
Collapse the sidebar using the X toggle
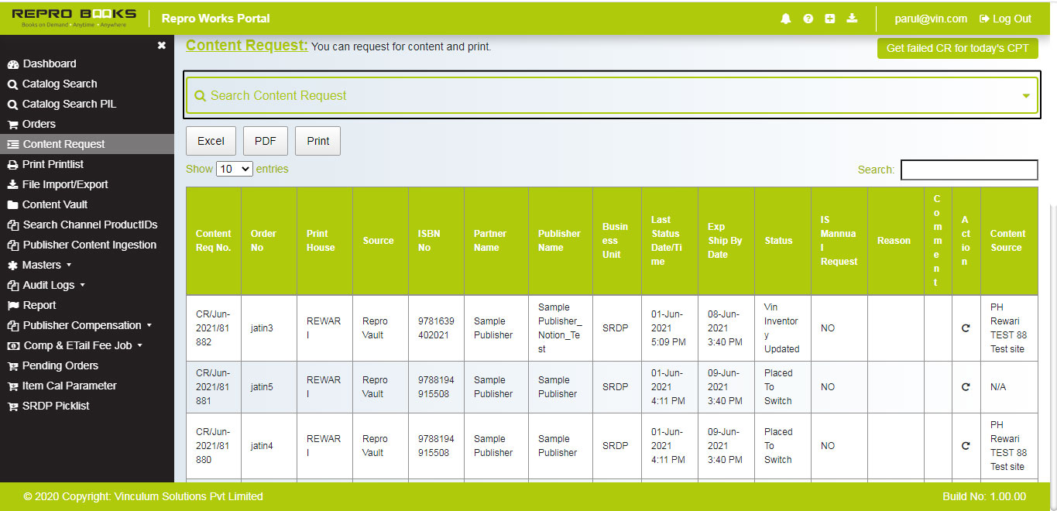161,46
